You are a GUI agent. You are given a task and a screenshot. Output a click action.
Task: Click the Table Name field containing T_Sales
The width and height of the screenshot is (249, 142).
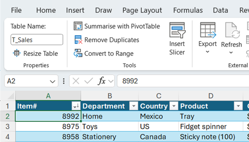[x=37, y=39]
